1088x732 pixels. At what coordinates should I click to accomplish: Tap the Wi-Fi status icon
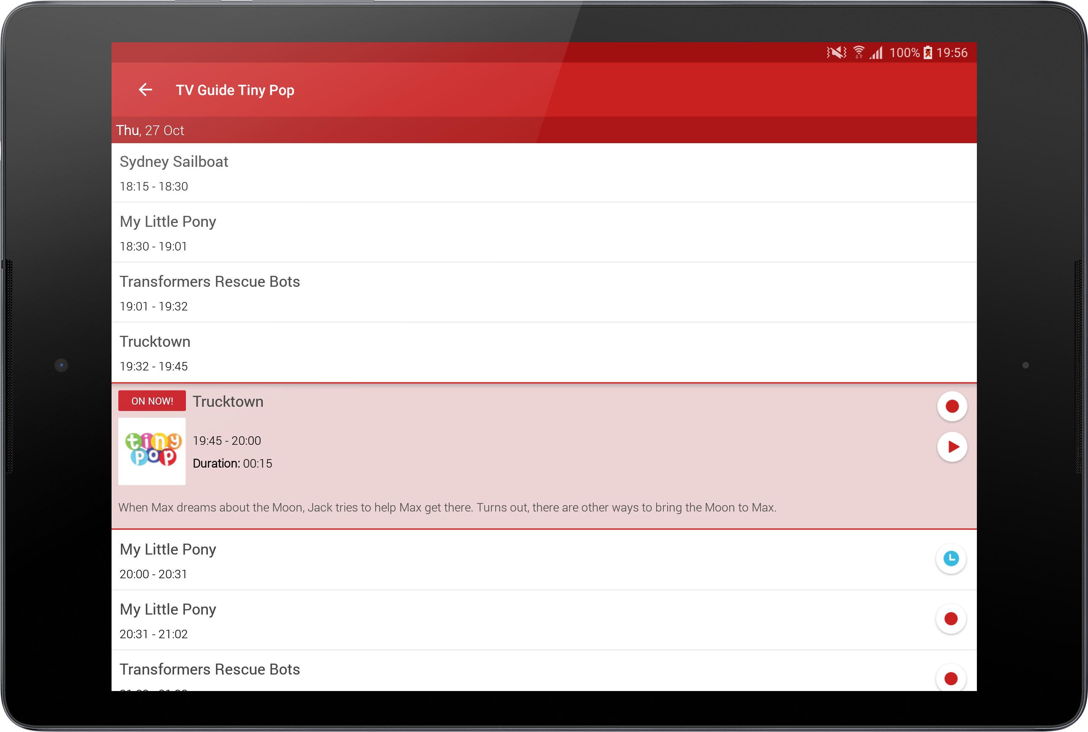point(858,52)
